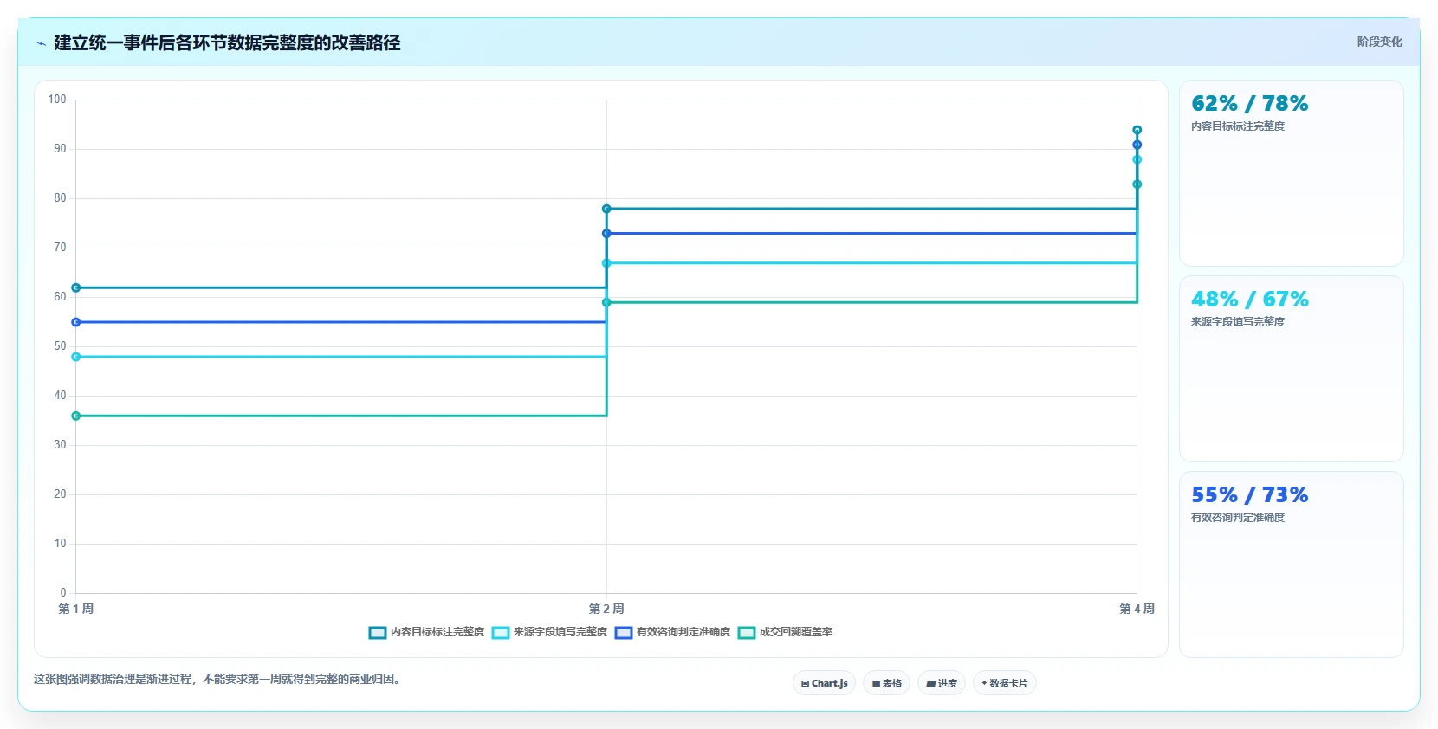Select week 4 point of 成交回溯覆盖率 at 83

click(x=1137, y=184)
